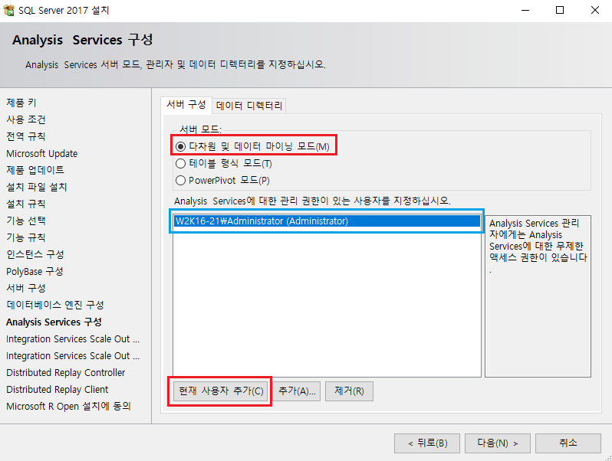Click Distributed Replay Controller sidebar step
The height and width of the screenshot is (461, 612).
tap(66, 372)
